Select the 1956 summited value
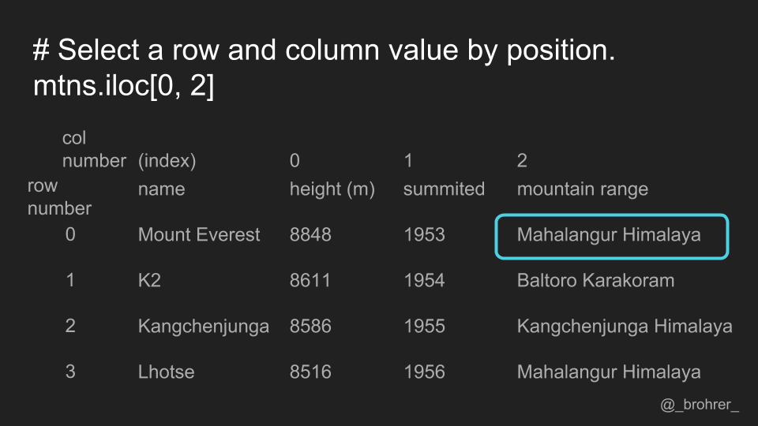758x426 pixels. pos(425,372)
